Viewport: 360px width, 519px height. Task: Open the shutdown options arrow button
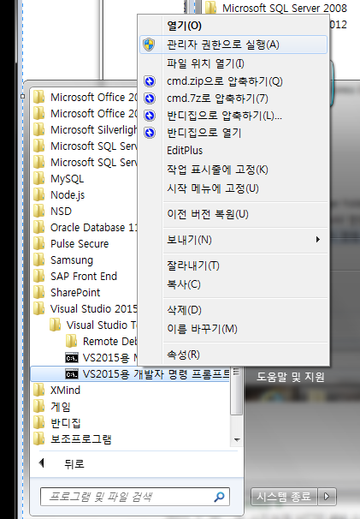327,496
